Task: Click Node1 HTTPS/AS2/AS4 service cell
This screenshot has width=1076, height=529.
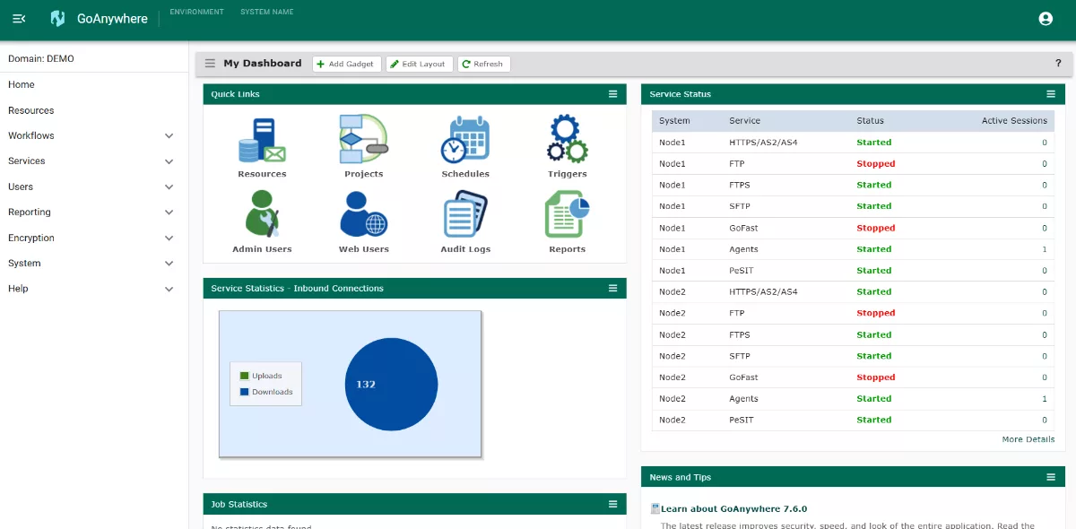Action: (x=763, y=143)
